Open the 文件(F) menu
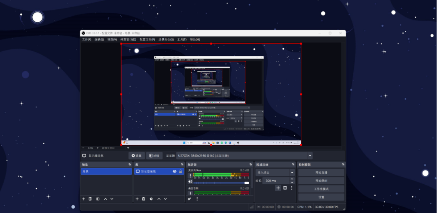Viewport: 437px width, 213px height. tap(87, 40)
